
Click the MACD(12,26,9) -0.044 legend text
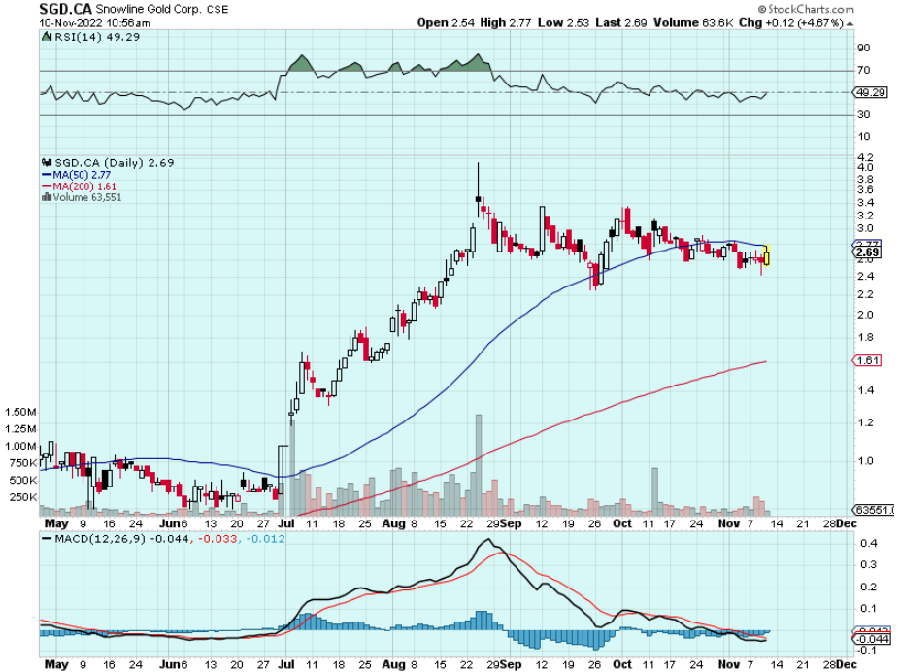pyautogui.click(x=119, y=539)
